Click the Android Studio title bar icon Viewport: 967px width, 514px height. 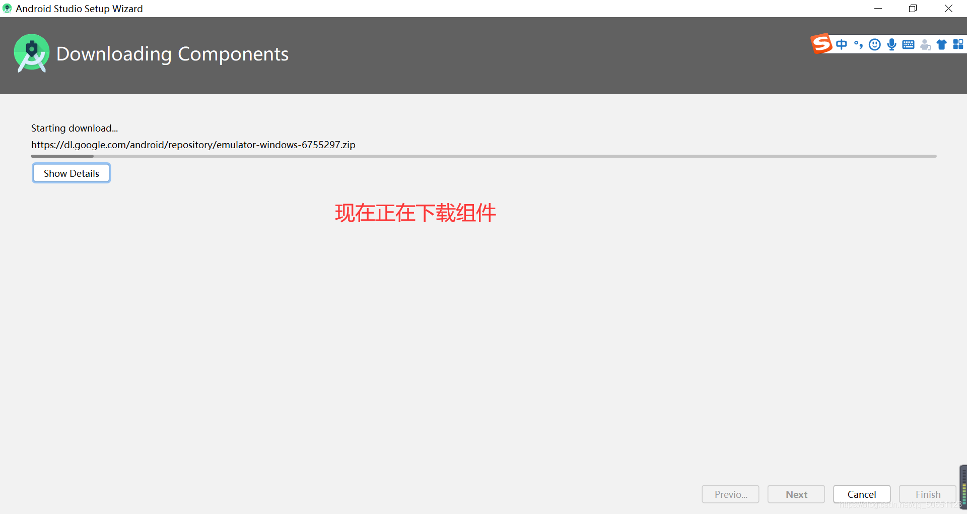(x=7, y=9)
